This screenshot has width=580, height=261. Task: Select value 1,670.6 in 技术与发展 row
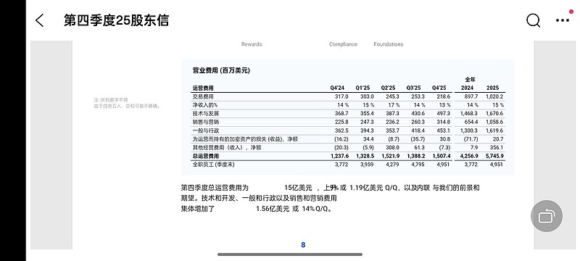494,114
